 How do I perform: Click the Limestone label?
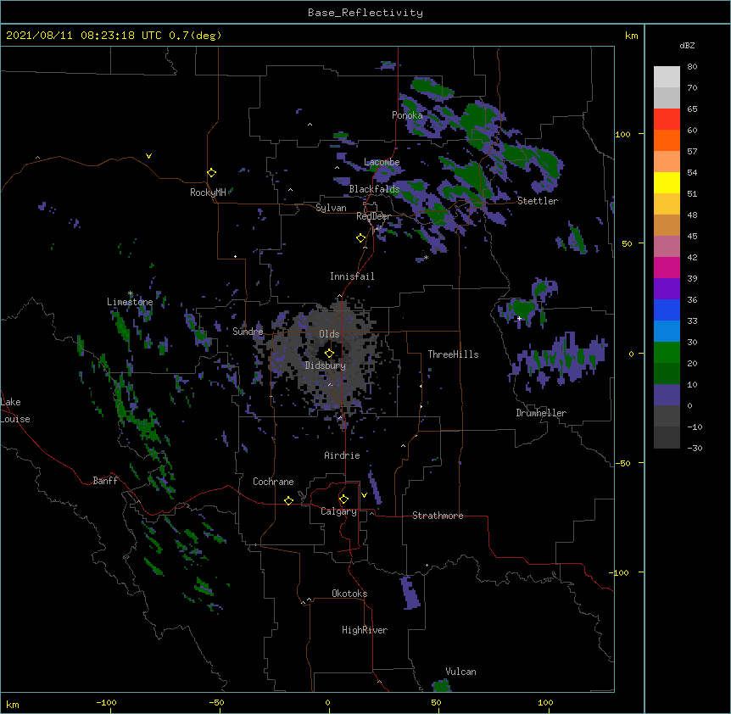point(130,302)
